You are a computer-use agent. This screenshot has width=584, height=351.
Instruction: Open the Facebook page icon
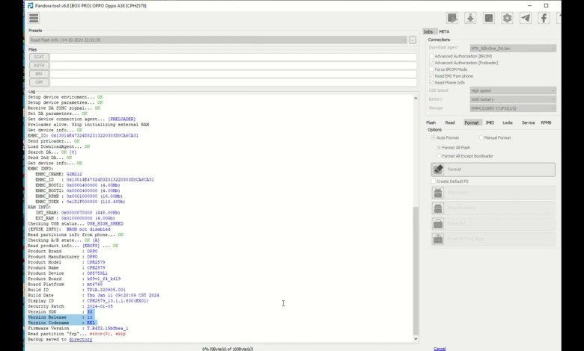[544, 18]
